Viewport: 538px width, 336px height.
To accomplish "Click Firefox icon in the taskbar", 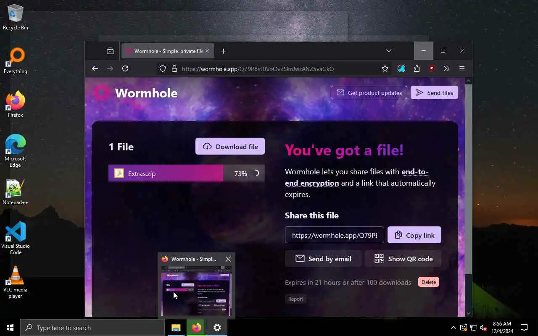I will 197,328.
